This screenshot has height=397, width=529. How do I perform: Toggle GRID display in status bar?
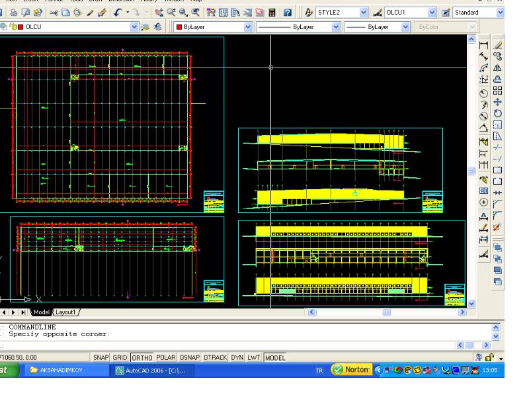(x=120, y=357)
